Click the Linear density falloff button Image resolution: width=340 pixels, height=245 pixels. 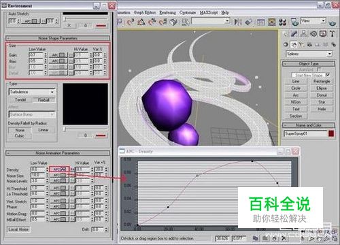click(x=43, y=130)
